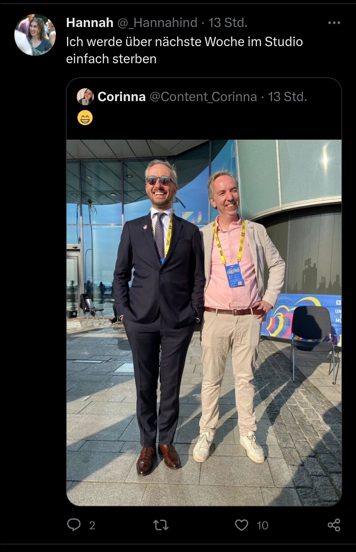Open the three-dot more options menu
The image size is (356, 552).
point(334,23)
